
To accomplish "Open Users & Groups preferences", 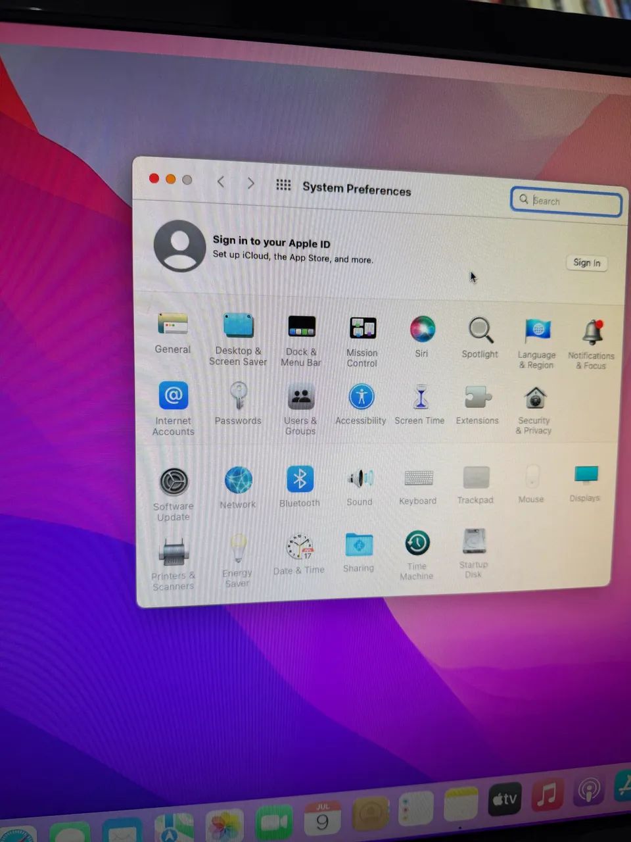I will click(x=300, y=409).
